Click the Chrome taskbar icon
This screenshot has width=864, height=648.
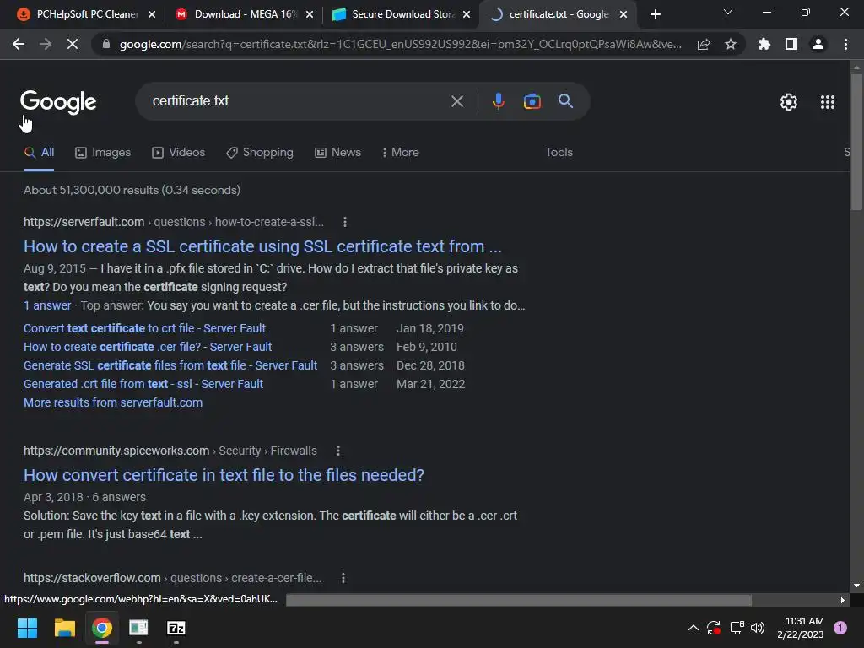[102, 628]
